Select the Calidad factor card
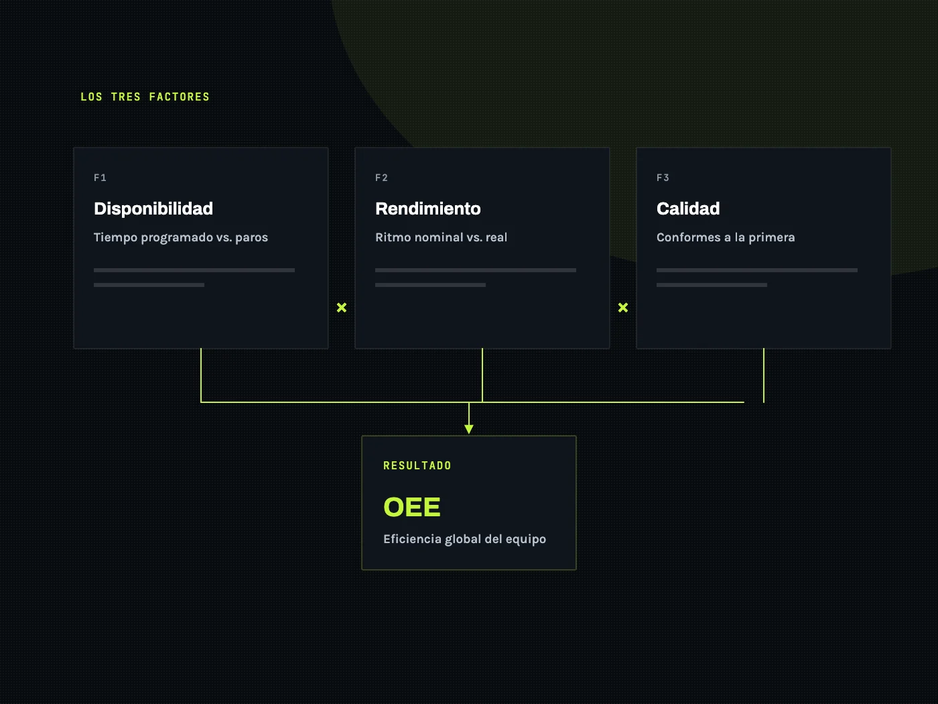 (764, 248)
